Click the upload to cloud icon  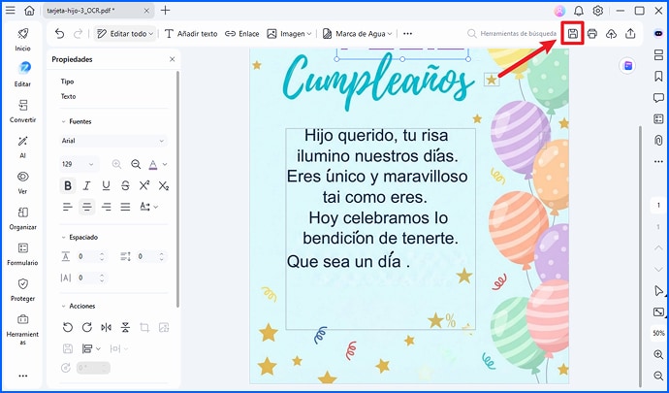coord(612,33)
